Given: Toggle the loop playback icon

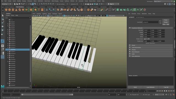Looking at the screenshot, I should (x=166, y=95).
